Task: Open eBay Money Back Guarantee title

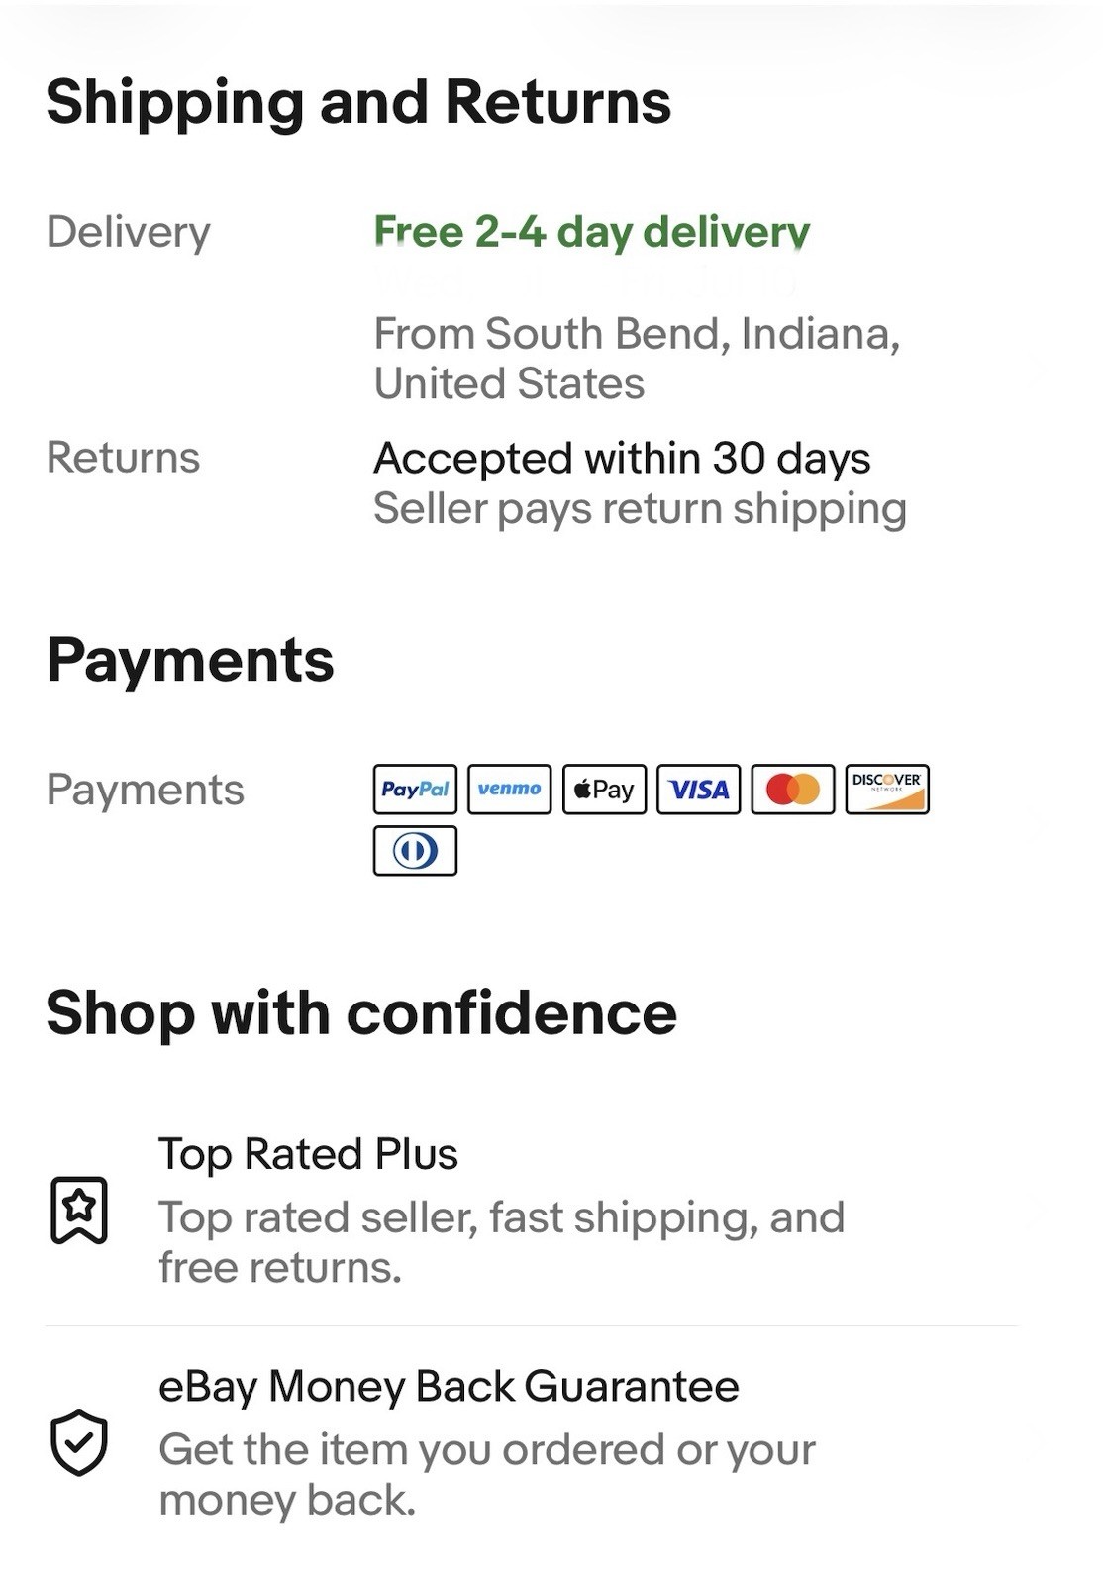Action: [449, 1386]
